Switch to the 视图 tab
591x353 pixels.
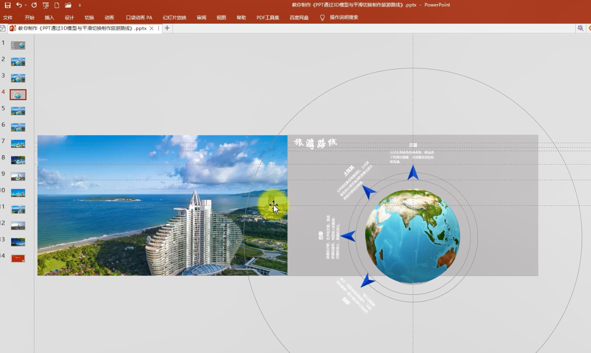[x=221, y=17]
